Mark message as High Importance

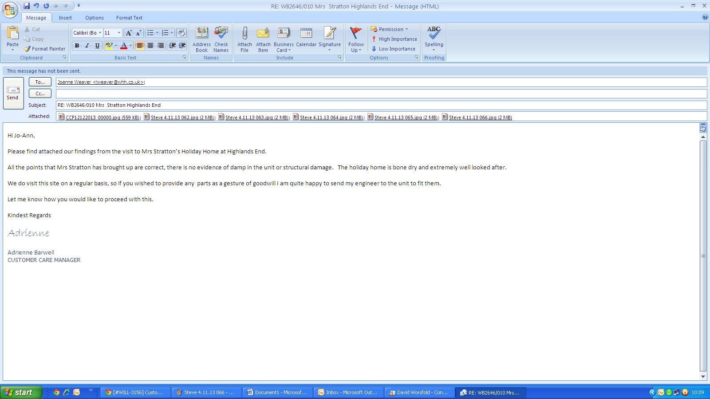(394, 39)
